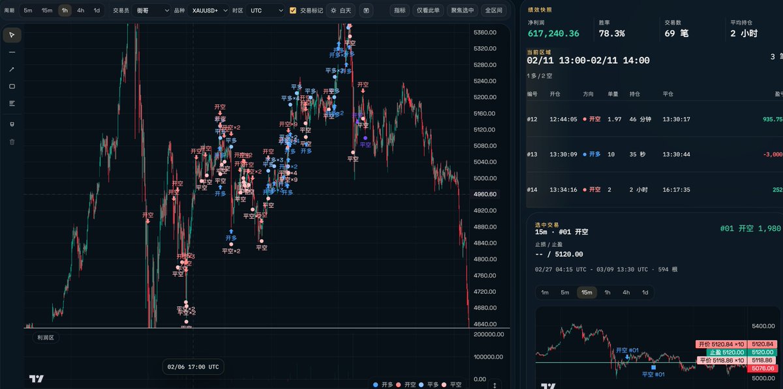Open the 时区 UTC timezone dropdown

266,10
